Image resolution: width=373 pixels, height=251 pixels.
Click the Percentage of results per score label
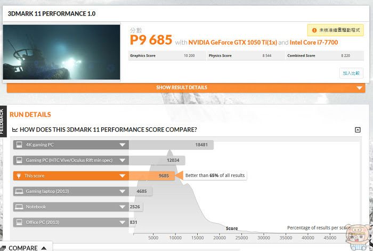coord(319,228)
